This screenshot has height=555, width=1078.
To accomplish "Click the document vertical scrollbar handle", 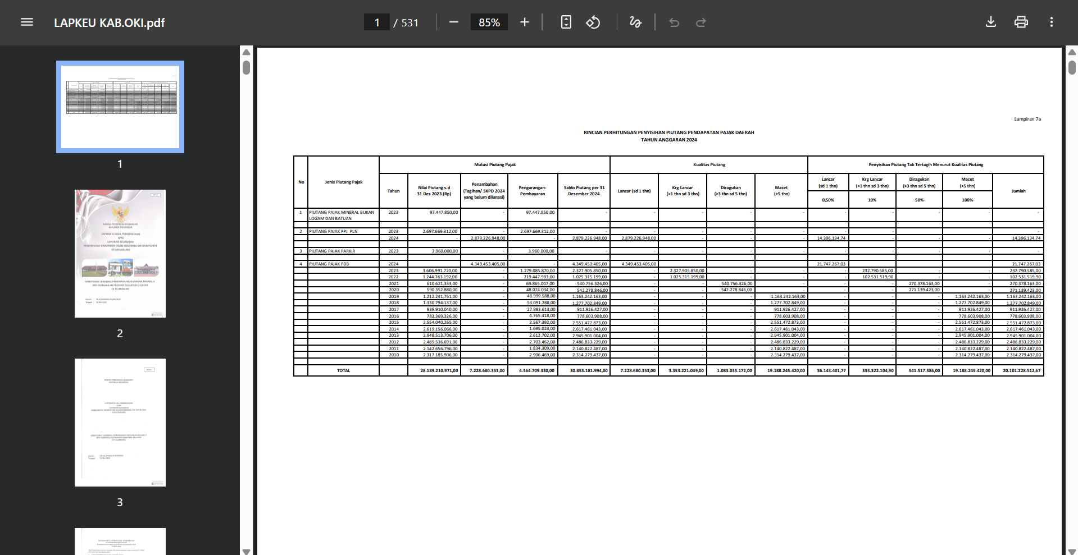I will (x=1072, y=67).
